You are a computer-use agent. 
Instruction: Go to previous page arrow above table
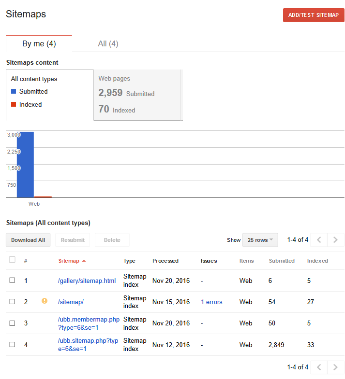pyautogui.click(x=319, y=240)
